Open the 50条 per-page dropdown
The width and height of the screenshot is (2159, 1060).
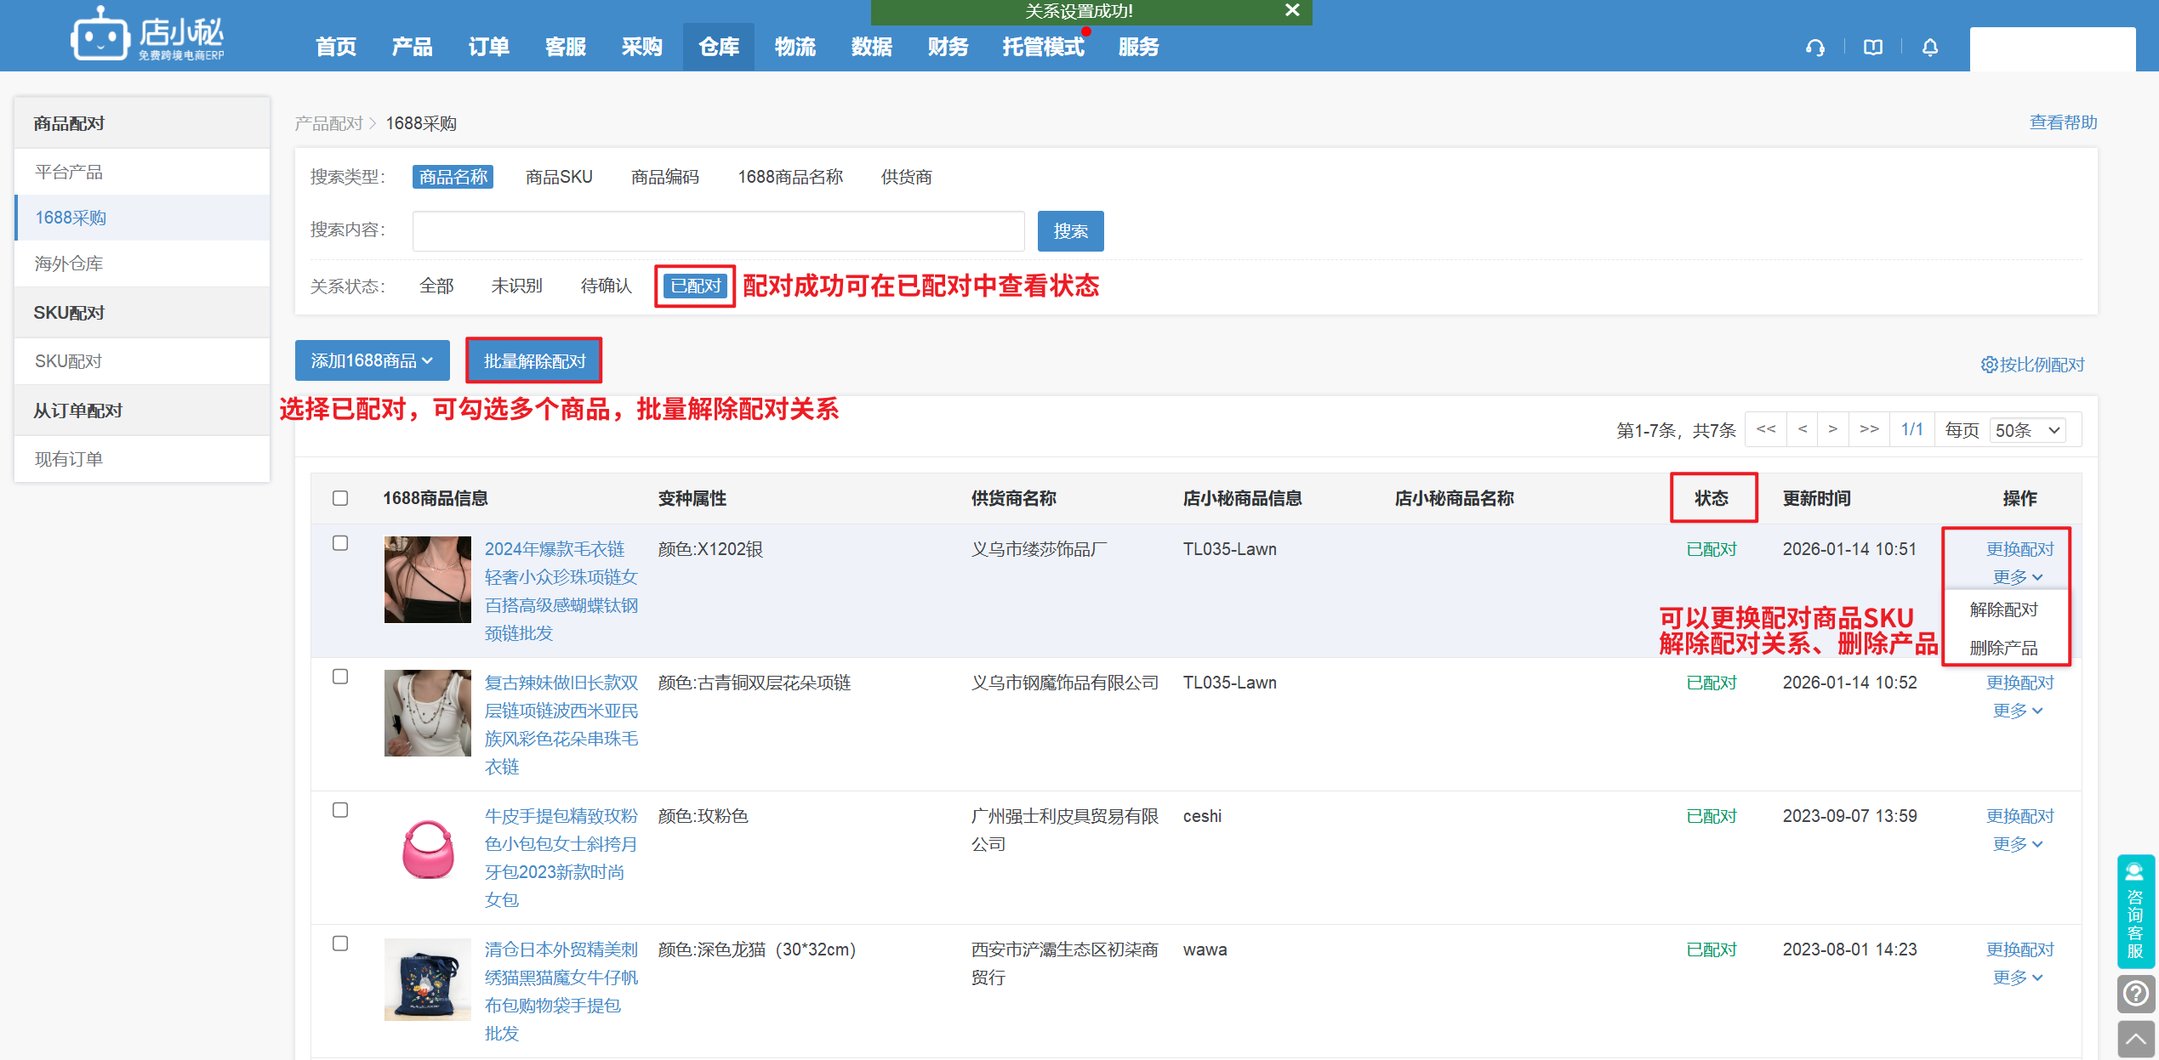(x=2029, y=430)
